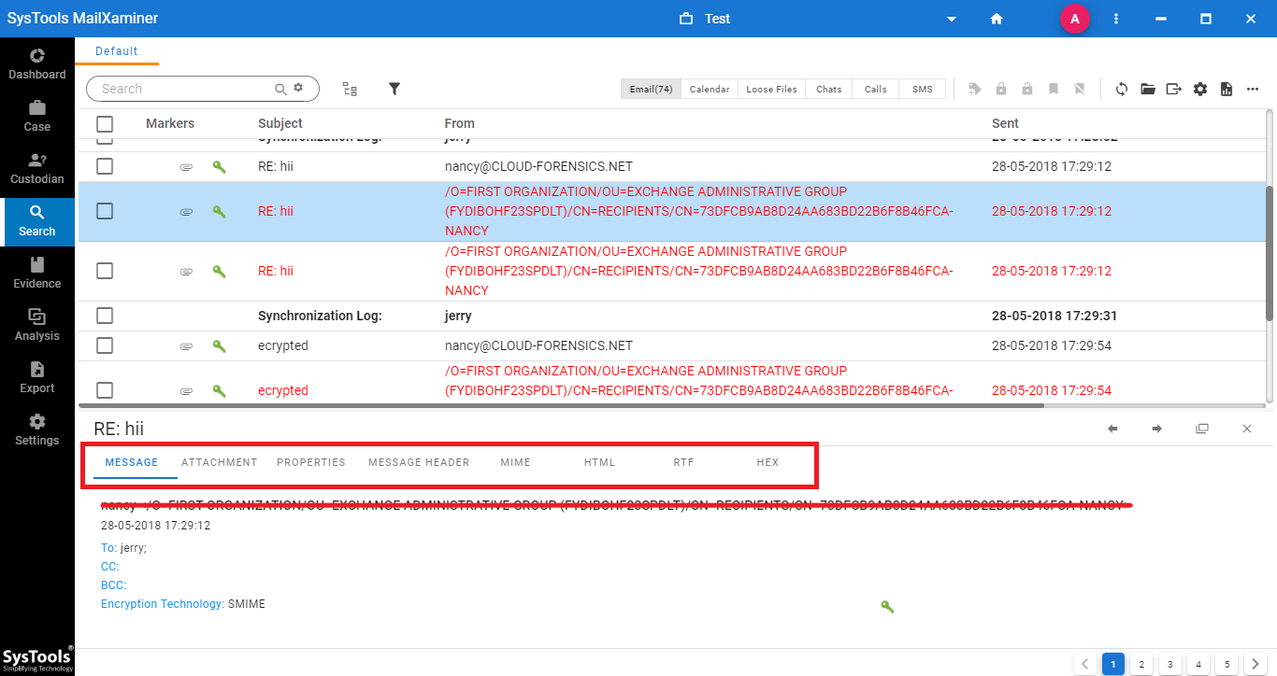
Task: Open the HEX tab
Action: [768, 462]
